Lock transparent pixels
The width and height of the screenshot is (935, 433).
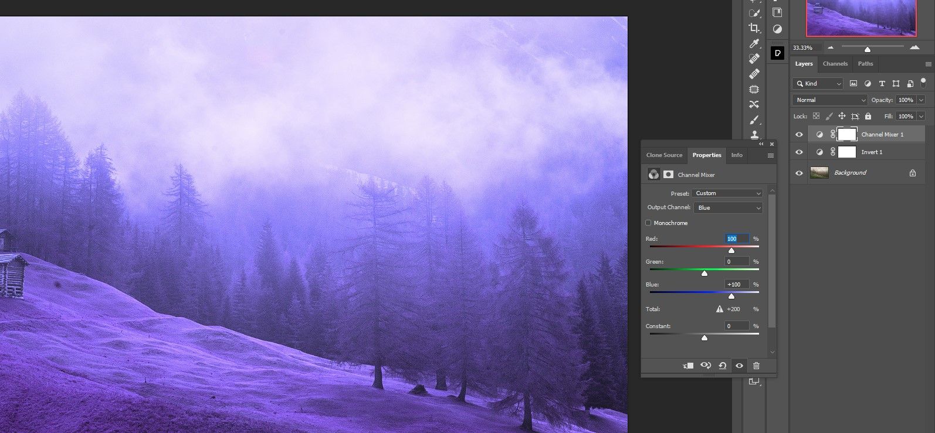click(816, 116)
